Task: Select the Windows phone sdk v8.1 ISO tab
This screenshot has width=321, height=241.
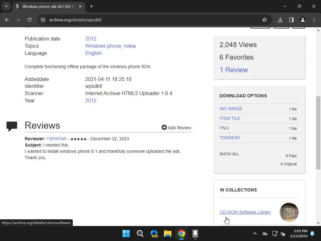Action: [49, 6]
